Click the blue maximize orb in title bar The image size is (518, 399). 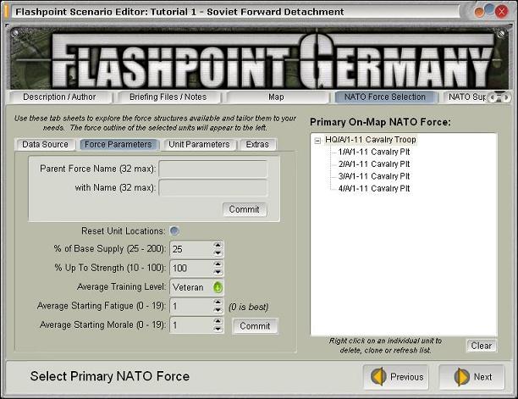489,8
